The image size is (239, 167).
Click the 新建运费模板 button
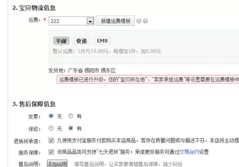coord(115,21)
